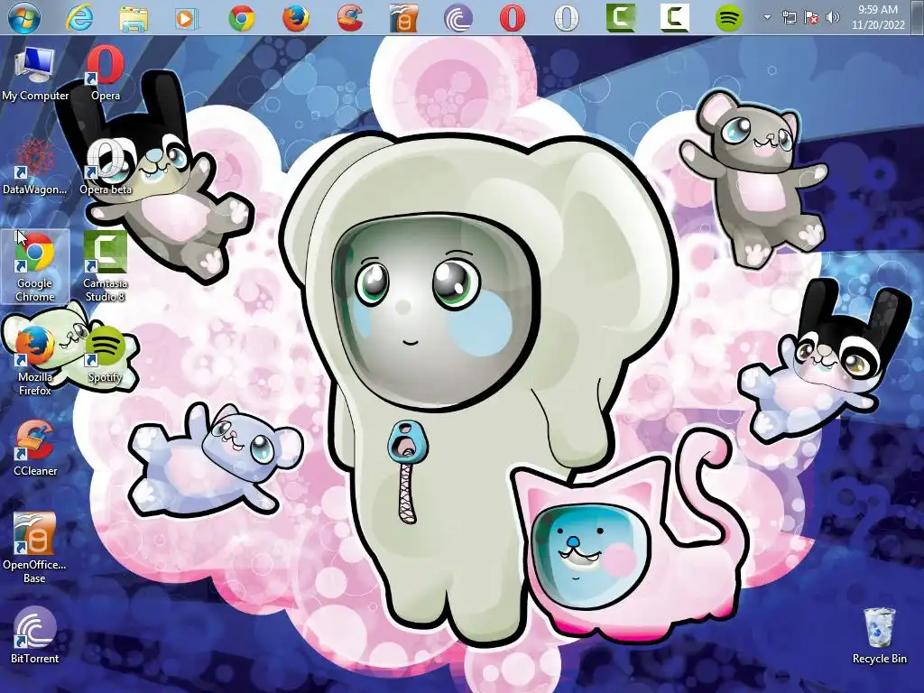This screenshot has height=693, width=924.
Task: Select Spotify desktop shortcut
Action: click(x=106, y=355)
